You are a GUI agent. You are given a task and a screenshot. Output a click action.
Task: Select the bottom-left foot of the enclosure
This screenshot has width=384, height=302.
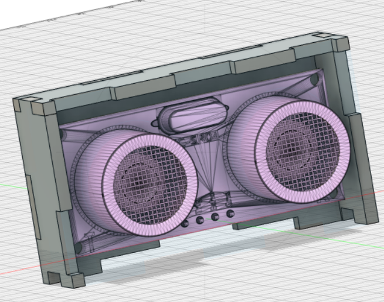(x=66, y=279)
